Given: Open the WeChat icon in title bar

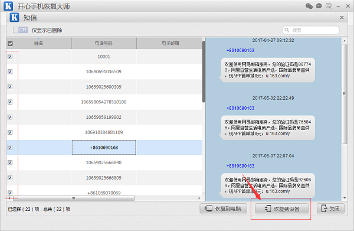Looking at the screenshot, I should [309, 6].
